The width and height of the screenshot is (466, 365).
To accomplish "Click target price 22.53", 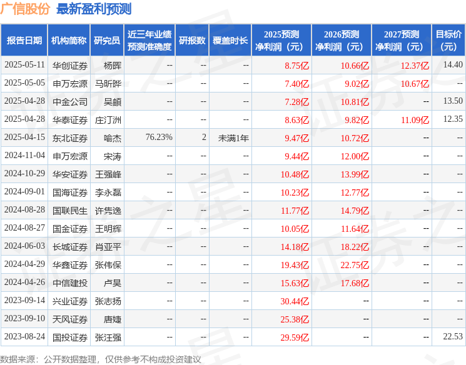I will (x=453, y=336).
